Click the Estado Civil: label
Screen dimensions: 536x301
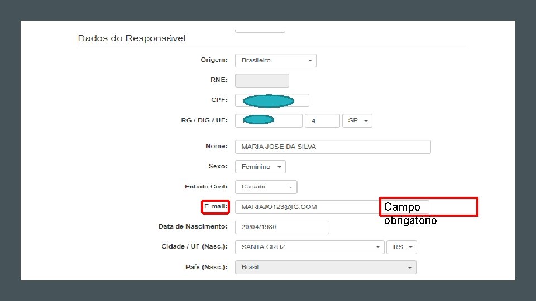point(206,186)
